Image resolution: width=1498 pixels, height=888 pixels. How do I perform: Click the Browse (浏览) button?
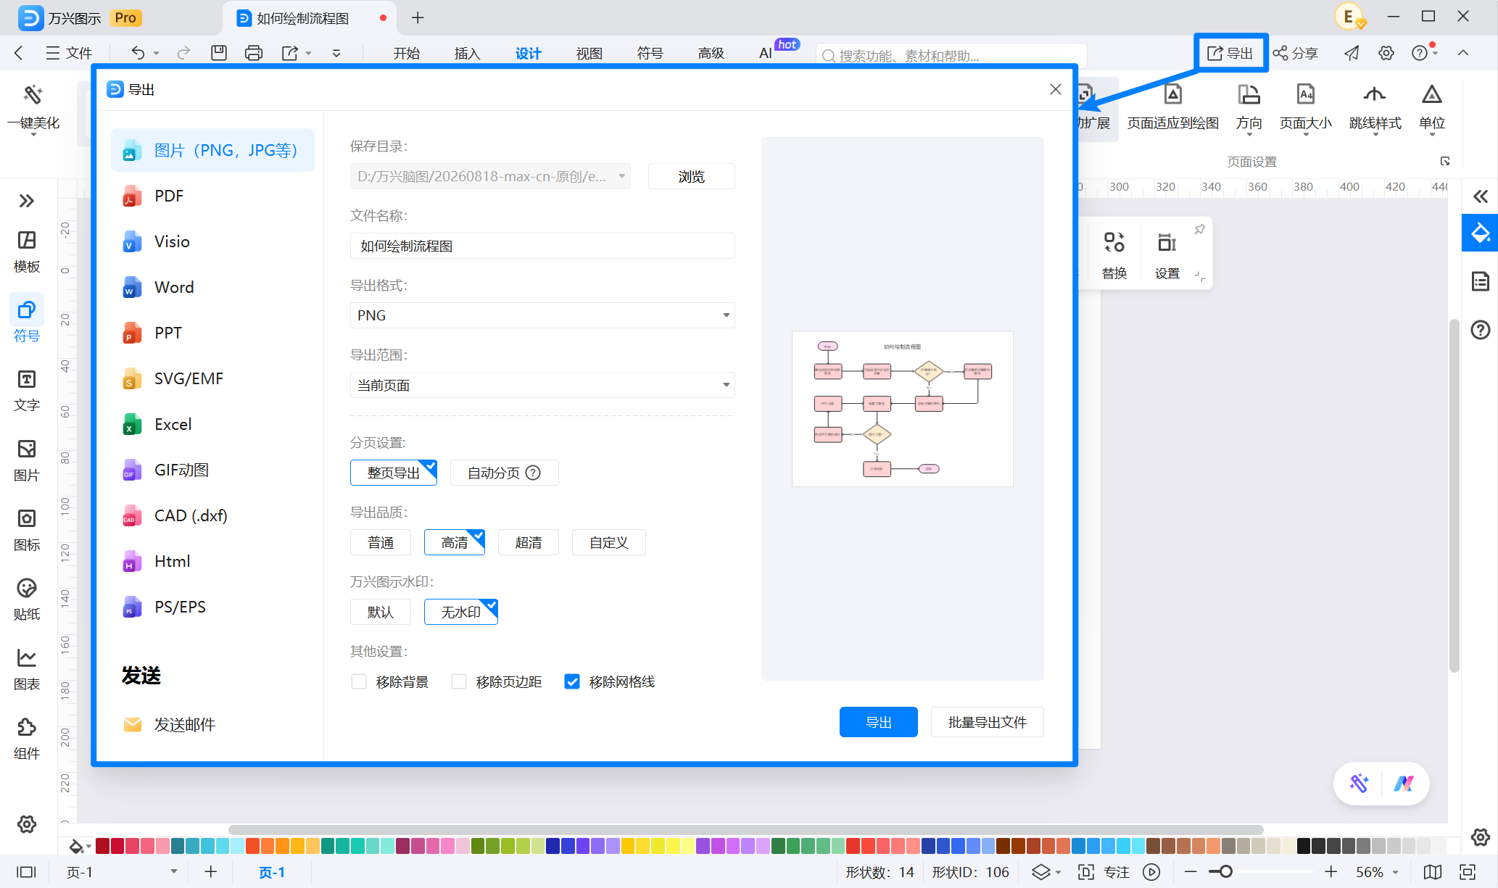point(691,176)
